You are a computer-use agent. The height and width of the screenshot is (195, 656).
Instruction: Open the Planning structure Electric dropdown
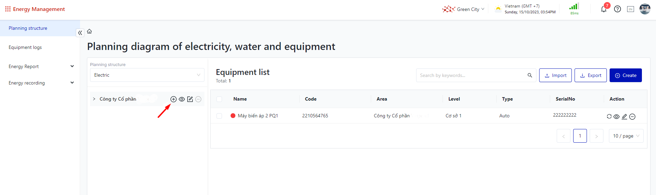(x=147, y=75)
